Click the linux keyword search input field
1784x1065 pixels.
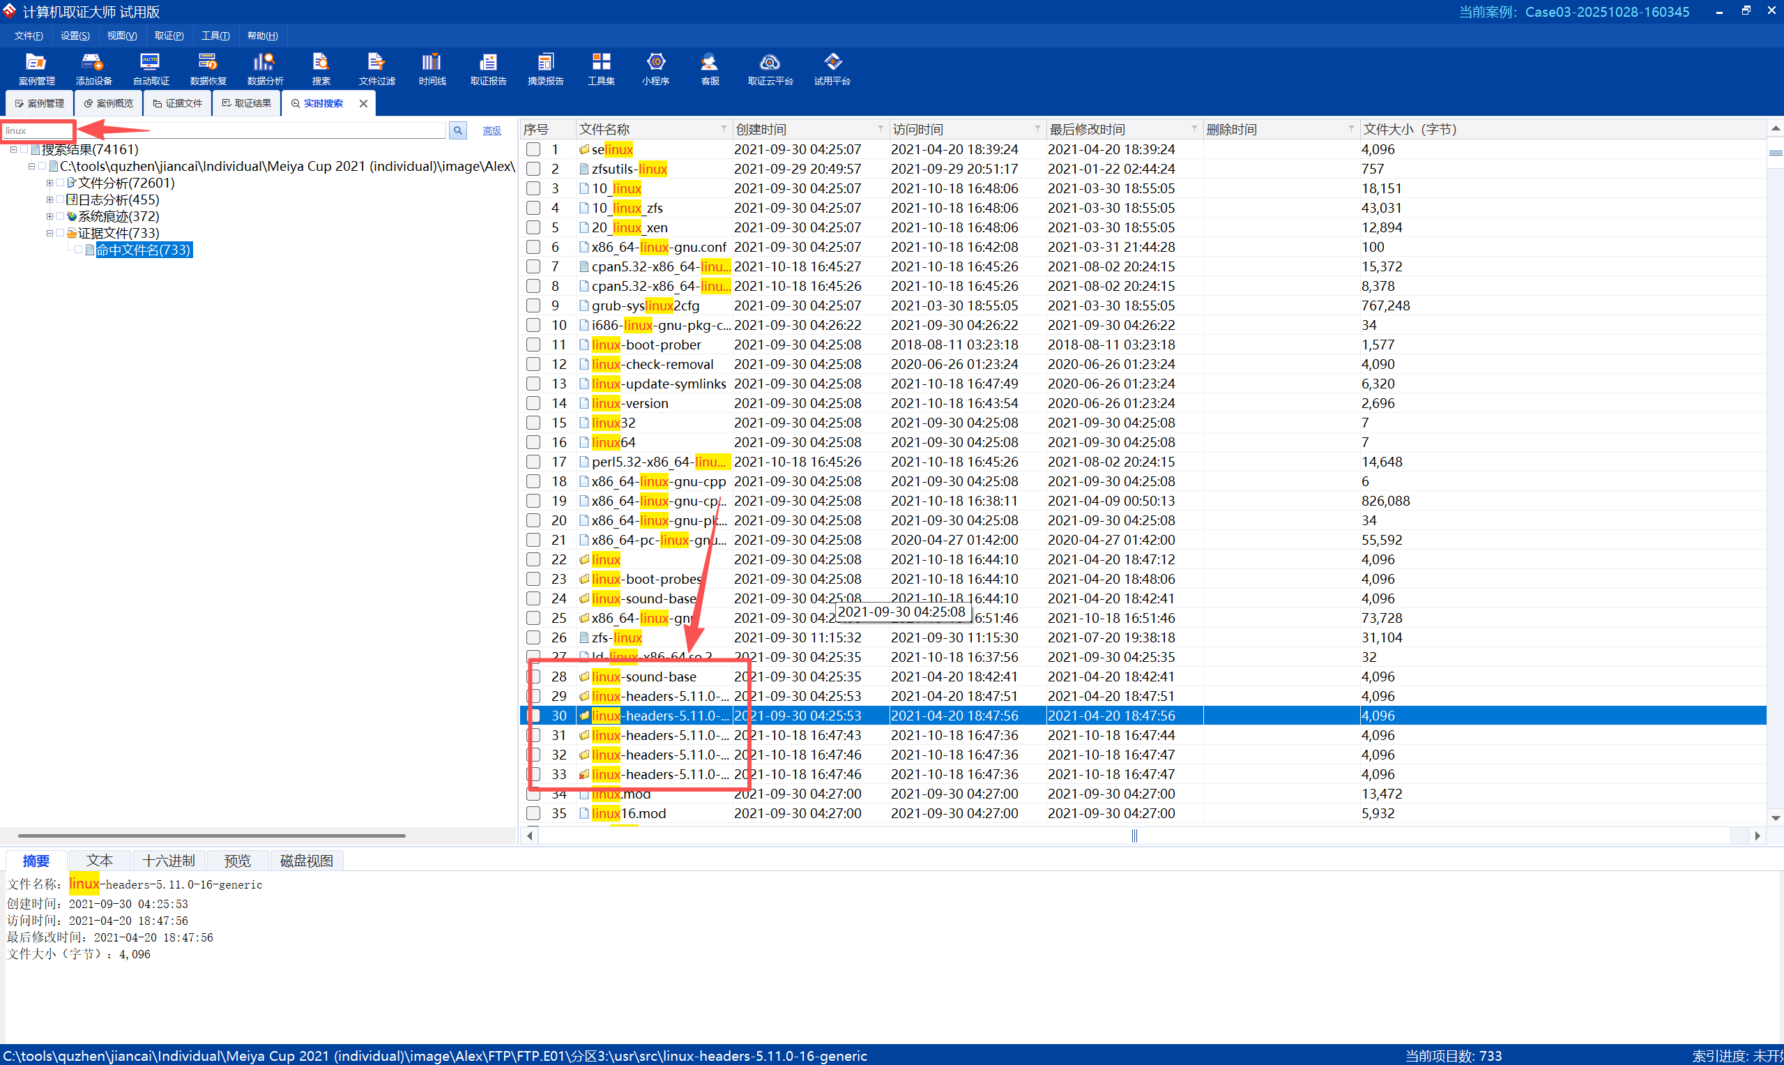point(38,130)
